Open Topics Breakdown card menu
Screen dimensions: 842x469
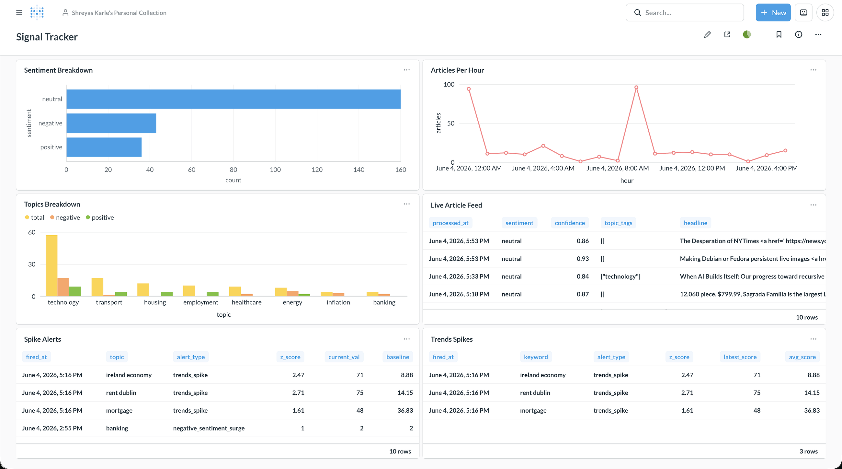(x=407, y=204)
